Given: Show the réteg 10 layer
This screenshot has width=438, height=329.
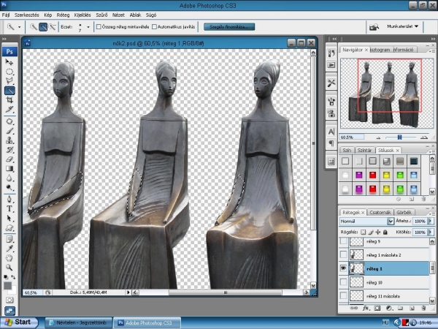Looking at the screenshot, I should click(343, 282).
